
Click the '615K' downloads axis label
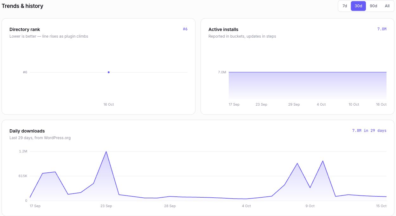23,176
